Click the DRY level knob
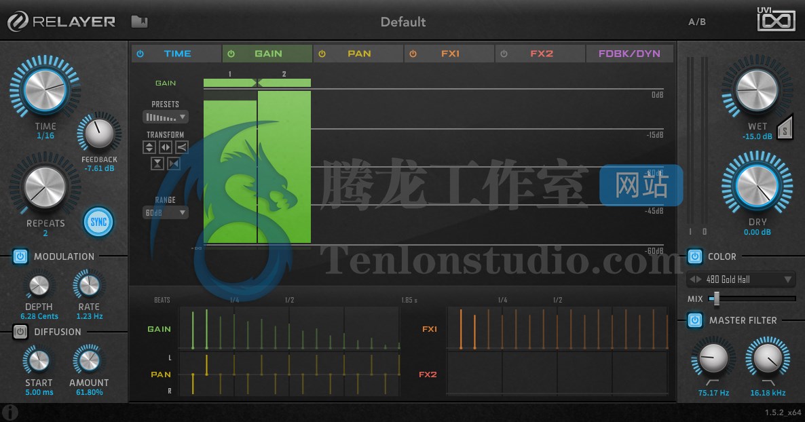805x422 pixels. tap(757, 185)
